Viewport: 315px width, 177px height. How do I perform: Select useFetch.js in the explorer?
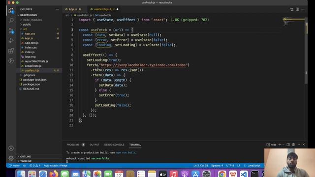coord(32,71)
